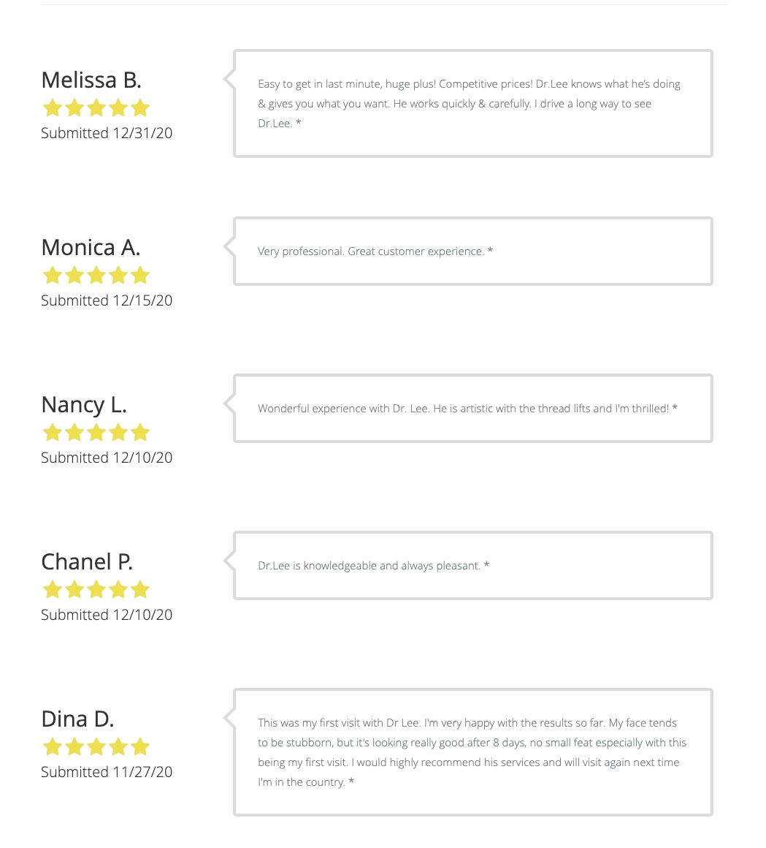Click Dina D.'s five-star rating

pos(96,747)
